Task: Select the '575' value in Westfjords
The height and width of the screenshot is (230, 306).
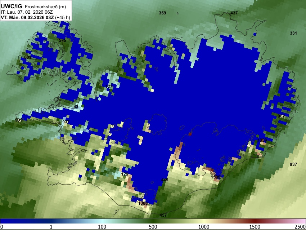Action: click(62, 40)
